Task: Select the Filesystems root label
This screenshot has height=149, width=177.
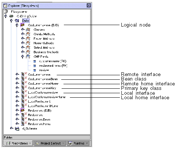Action: click(x=19, y=12)
